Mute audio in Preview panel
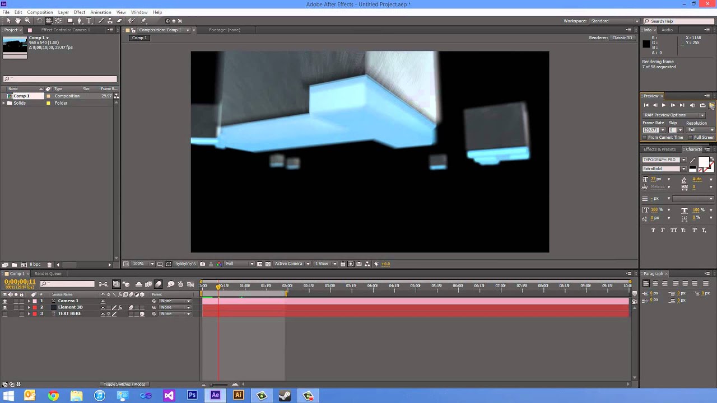Screen dimensions: 717x403 tap(692, 105)
